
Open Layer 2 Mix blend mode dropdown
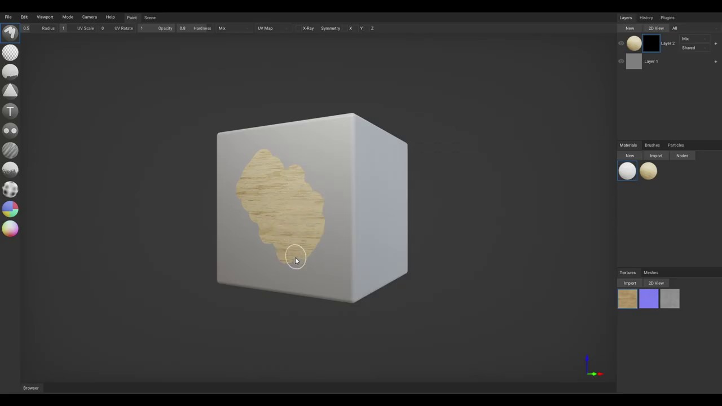(694, 39)
